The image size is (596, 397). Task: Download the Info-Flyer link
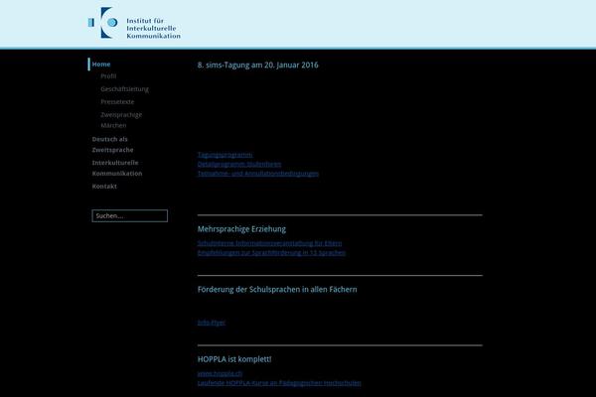[x=212, y=323]
